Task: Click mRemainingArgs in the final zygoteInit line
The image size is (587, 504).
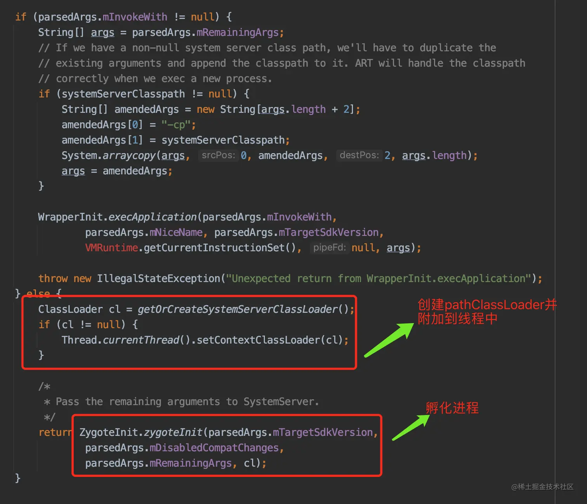Action: [x=191, y=463]
